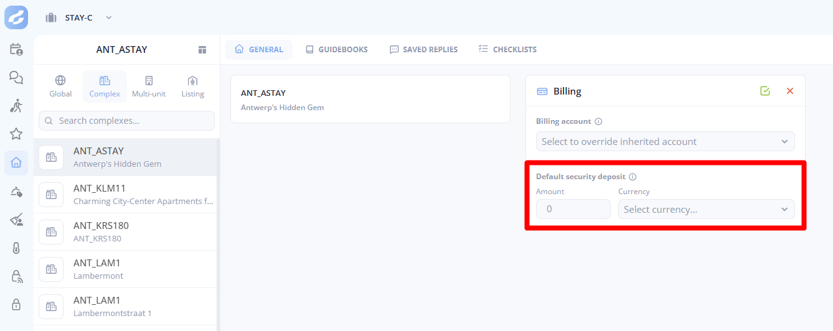Switch to the General tab
The image size is (833, 331).
[x=258, y=49]
